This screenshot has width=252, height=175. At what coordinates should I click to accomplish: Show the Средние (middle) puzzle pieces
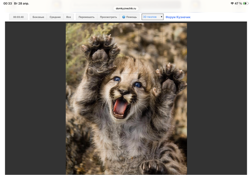tap(55, 17)
